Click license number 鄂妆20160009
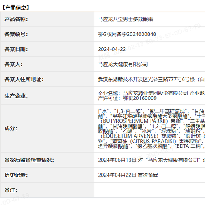The image size is (205, 205). coord(140,98)
